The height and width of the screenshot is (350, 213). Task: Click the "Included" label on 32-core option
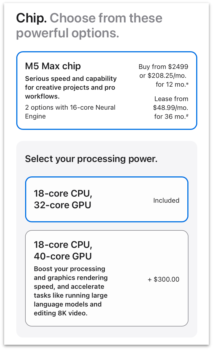click(x=166, y=200)
